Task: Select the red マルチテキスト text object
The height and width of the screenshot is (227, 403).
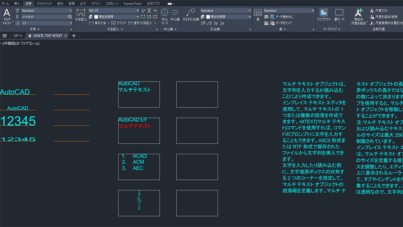Action: point(135,126)
